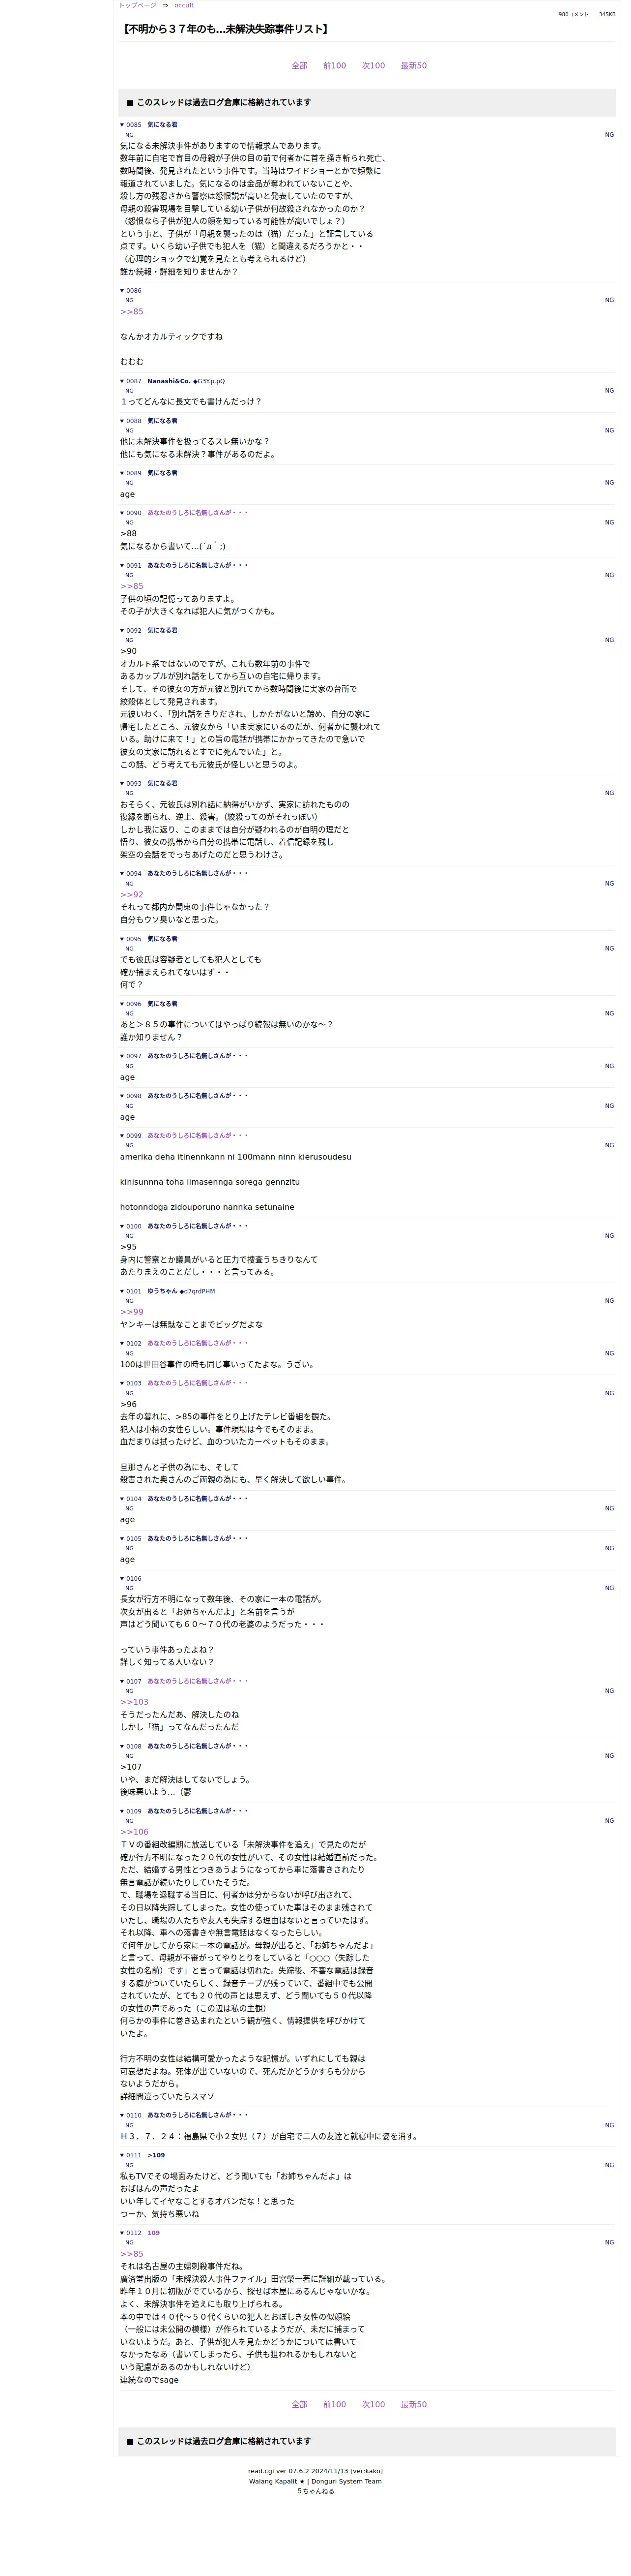
Task: Click the anonymous poster name on post 0090
Action: pos(198,513)
